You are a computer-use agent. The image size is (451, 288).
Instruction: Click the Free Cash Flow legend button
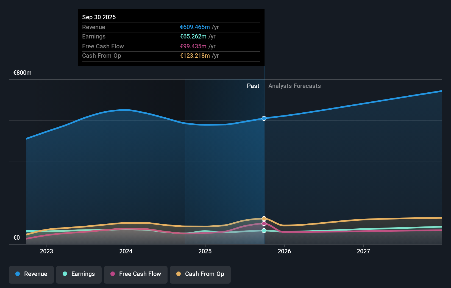[x=135, y=274]
